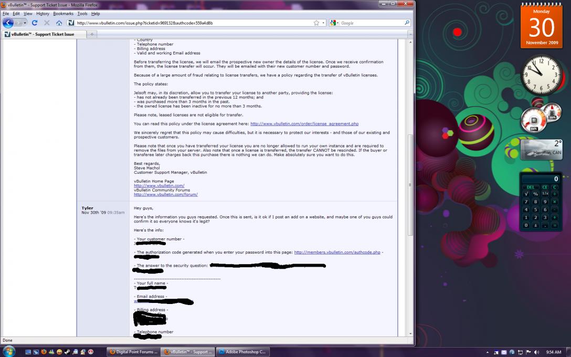Screen dimensions: 571x357
Task: Go back with the Firefox Back arrow
Action: click(x=8, y=23)
